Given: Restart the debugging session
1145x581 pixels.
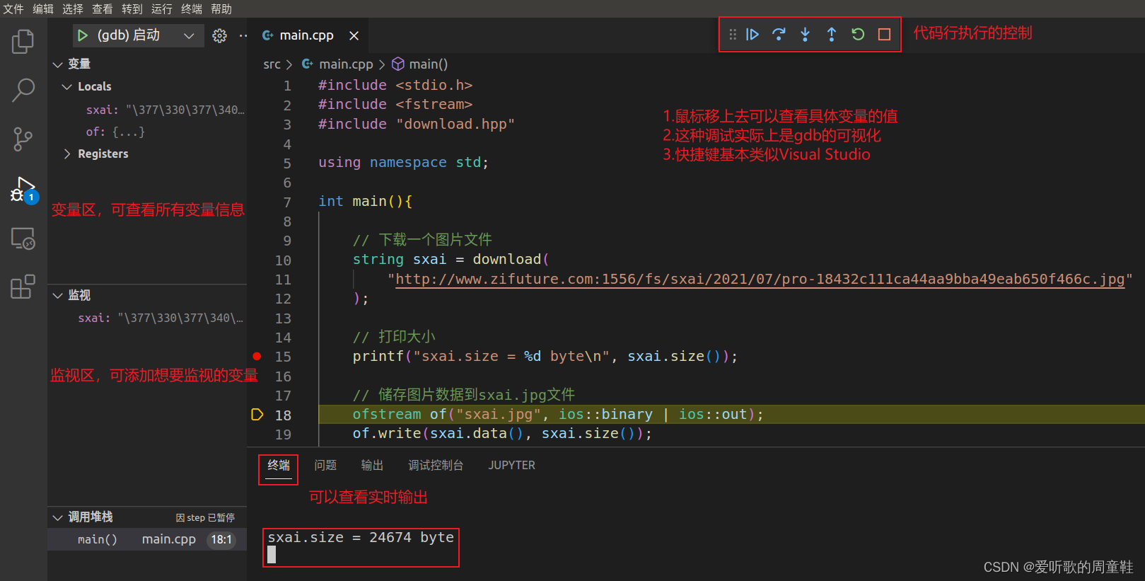Looking at the screenshot, I should pos(858,34).
